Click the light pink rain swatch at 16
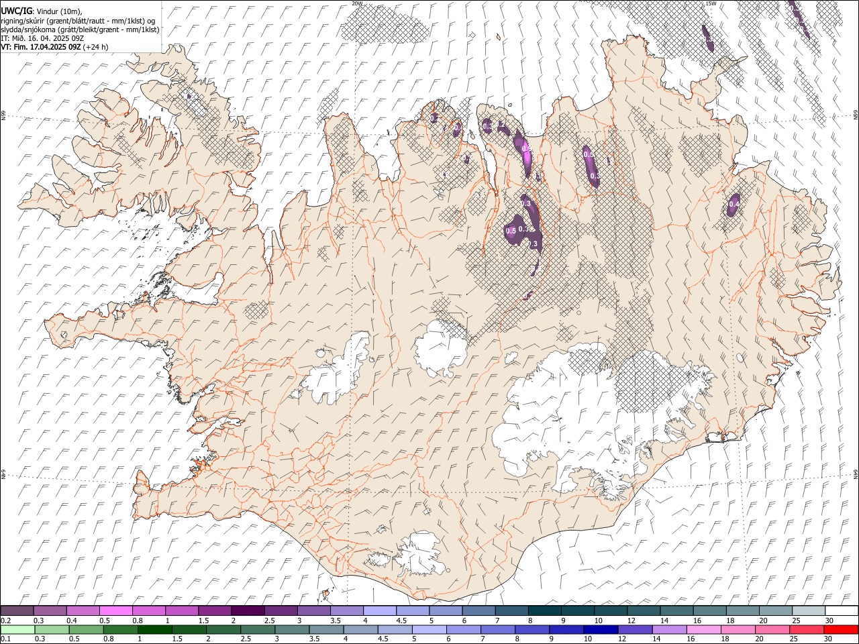The width and height of the screenshot is (859, 644). pyautogui.click(x=703, y=629)
